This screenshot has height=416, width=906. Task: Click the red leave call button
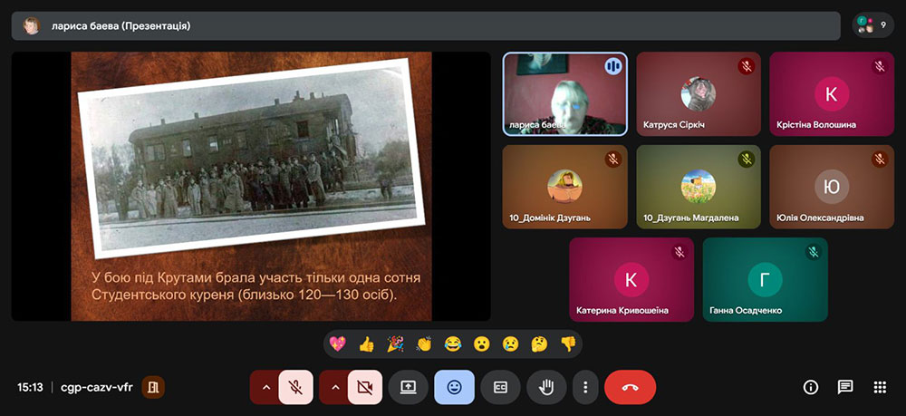click(x=630, y=387)
